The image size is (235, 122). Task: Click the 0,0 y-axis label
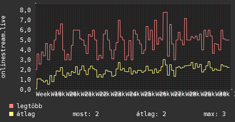pos(25,89)
